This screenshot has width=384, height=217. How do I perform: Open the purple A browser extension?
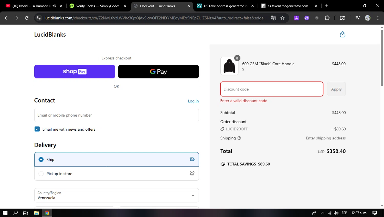296,18
